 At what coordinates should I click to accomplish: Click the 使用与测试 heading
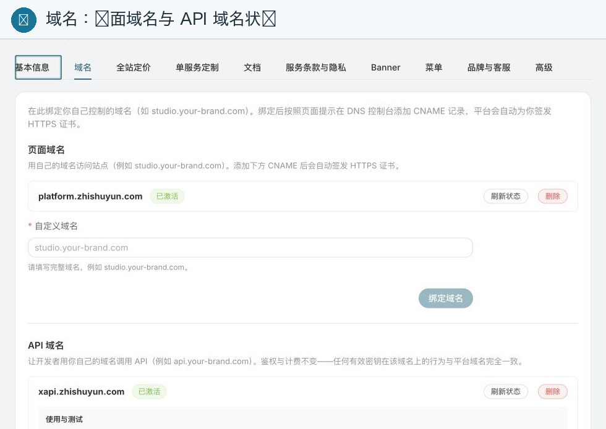64,419
